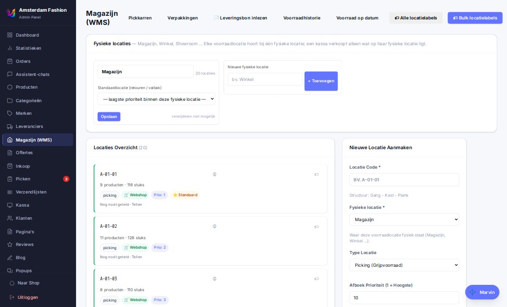This screenshot has height=307, width=507.
Task: Click the Alle locatielabels button
Action: pyautogui.click(x=416, y=18)
